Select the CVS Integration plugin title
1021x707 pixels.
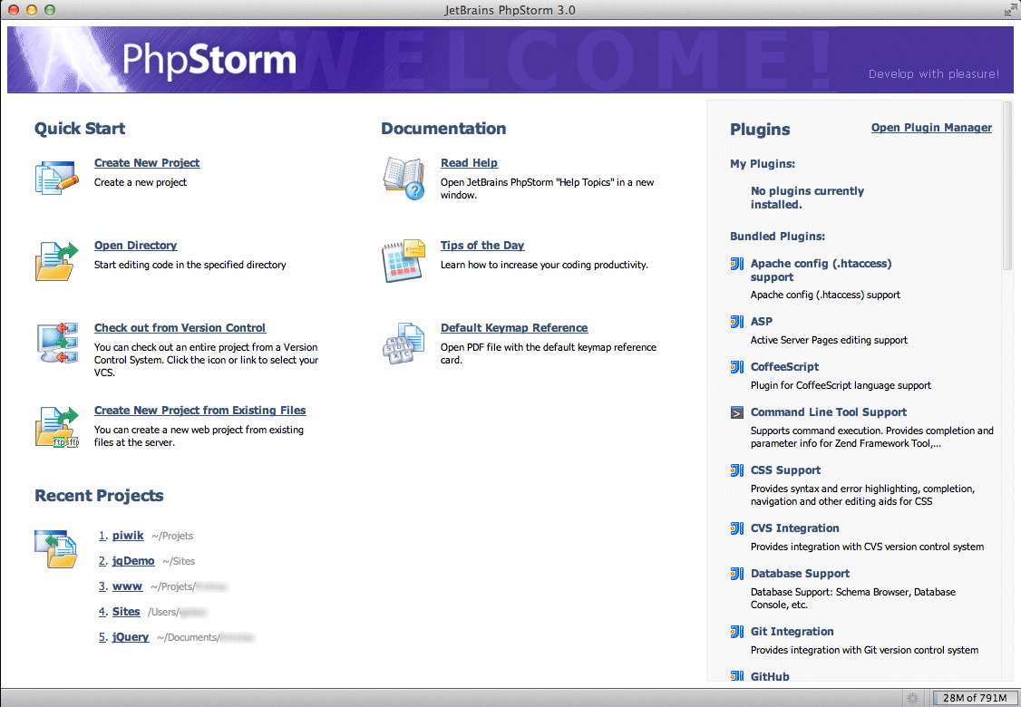794,528
